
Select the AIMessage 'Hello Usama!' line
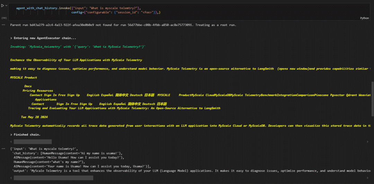tap(69, 158)
